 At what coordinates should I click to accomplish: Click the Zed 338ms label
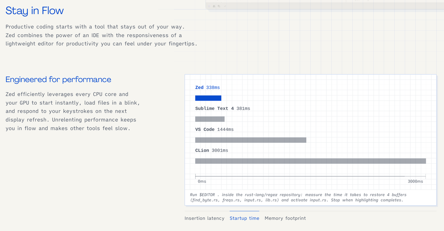coord(207,87)
